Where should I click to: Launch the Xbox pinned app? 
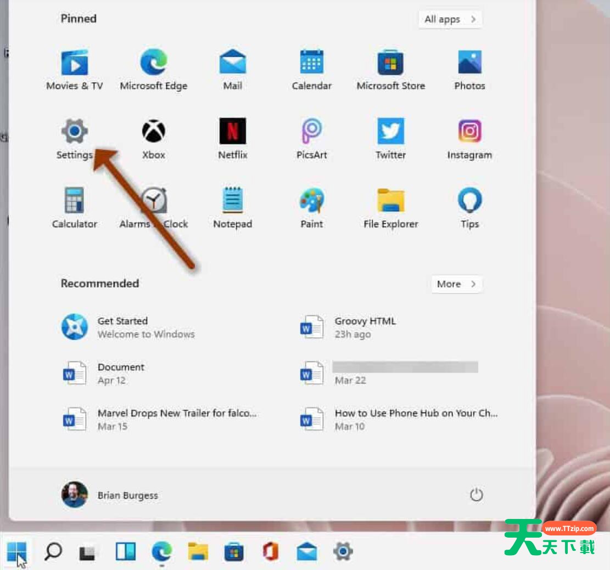point(154,139)
